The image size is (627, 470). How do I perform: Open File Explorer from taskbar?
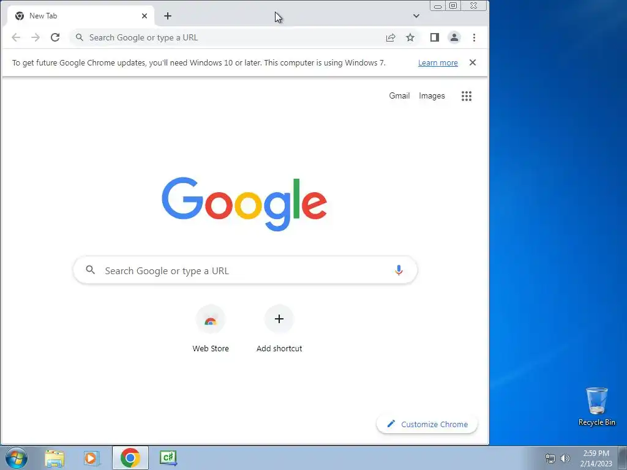(x=54, y=458)
